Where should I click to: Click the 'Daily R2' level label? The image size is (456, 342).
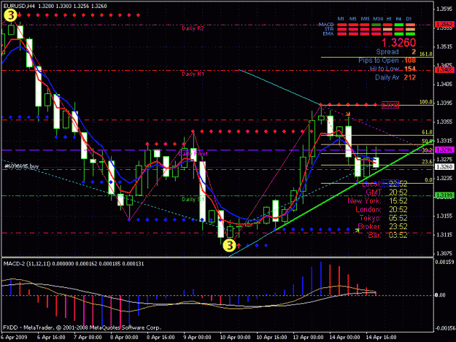[x=193, y=28]
